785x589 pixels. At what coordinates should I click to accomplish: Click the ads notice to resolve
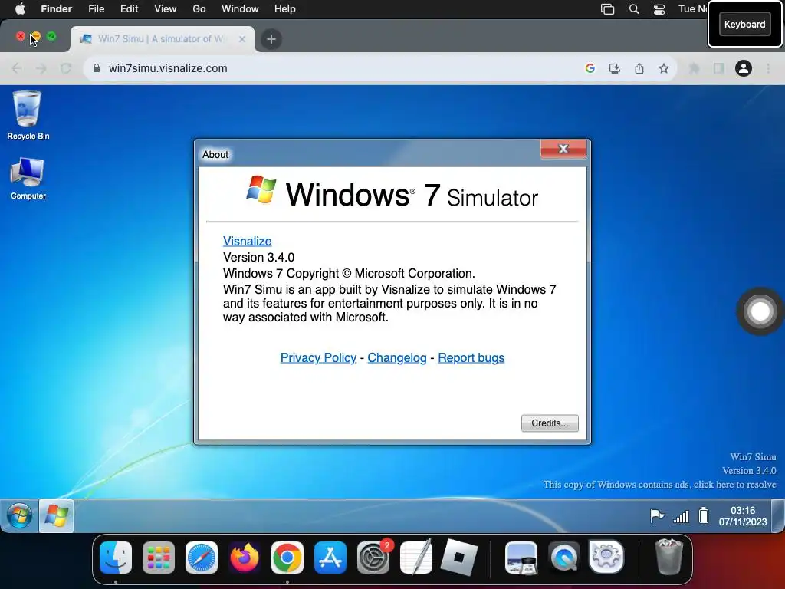(659, 485)
